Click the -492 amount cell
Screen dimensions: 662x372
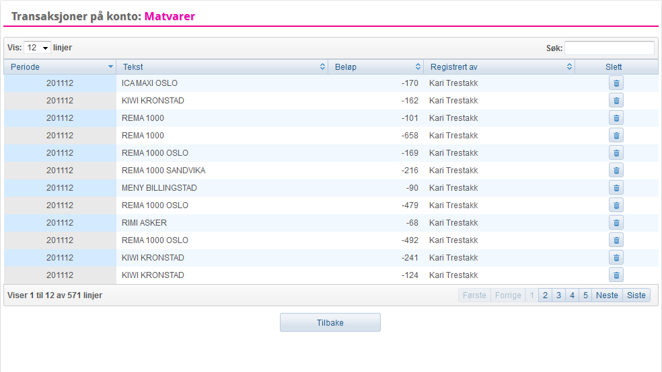click(x=376, y=240)
